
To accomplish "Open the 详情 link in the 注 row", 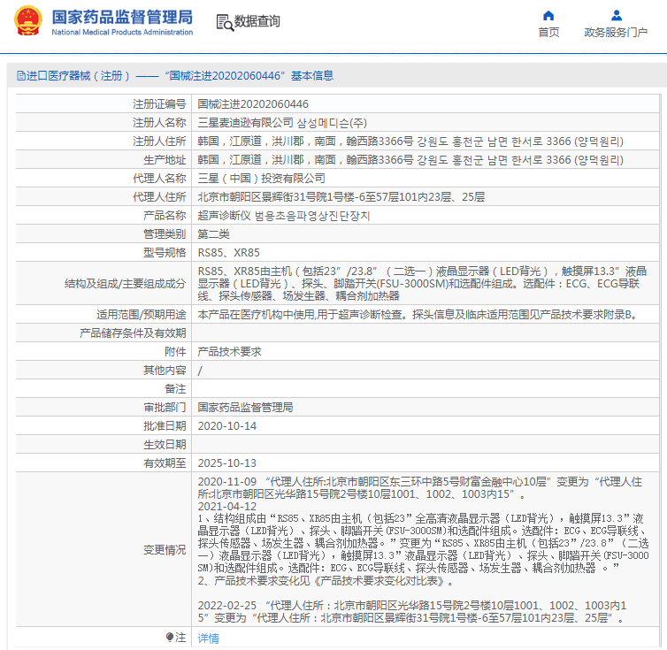I will coord(208,638).
